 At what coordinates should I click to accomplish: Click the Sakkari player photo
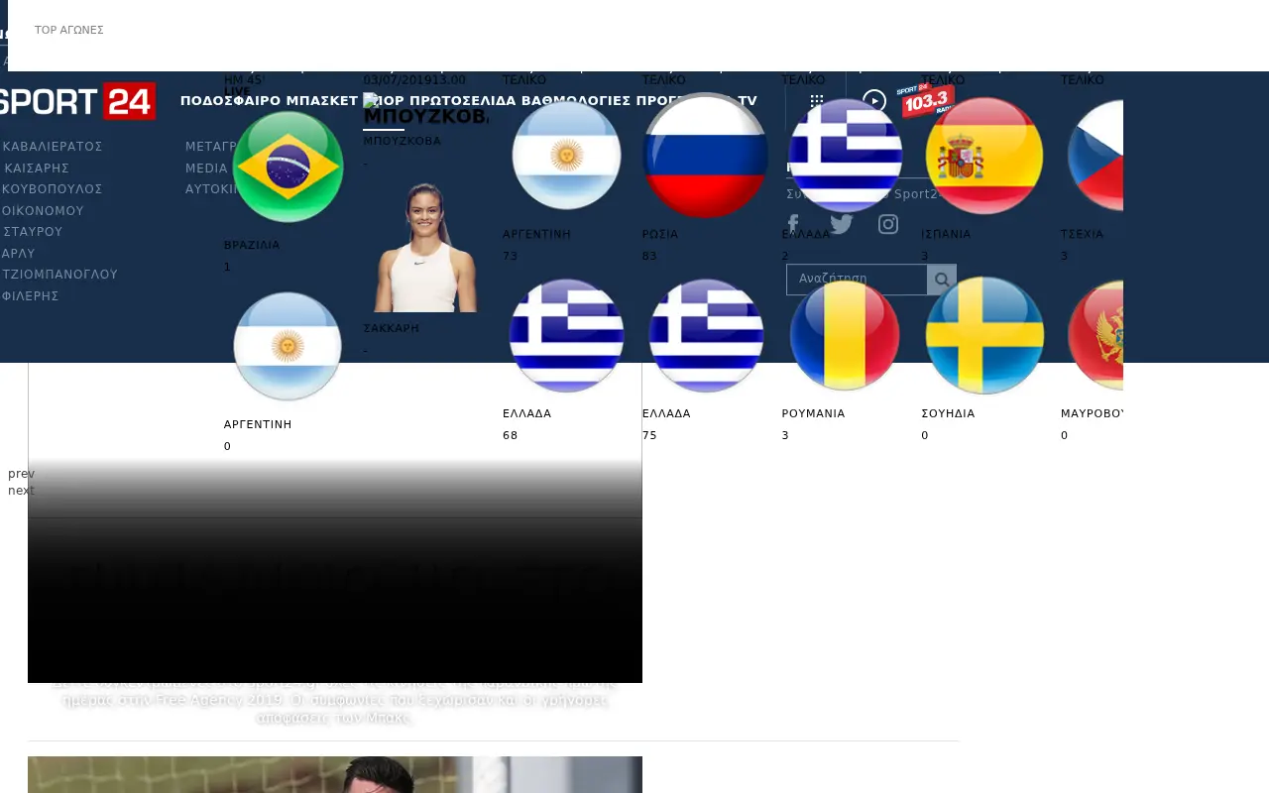point(426,246)
